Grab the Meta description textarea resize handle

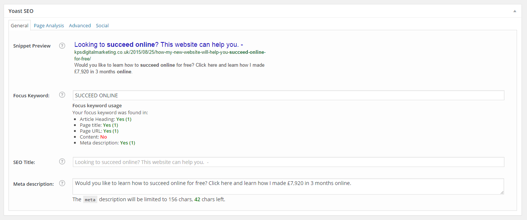502,192
